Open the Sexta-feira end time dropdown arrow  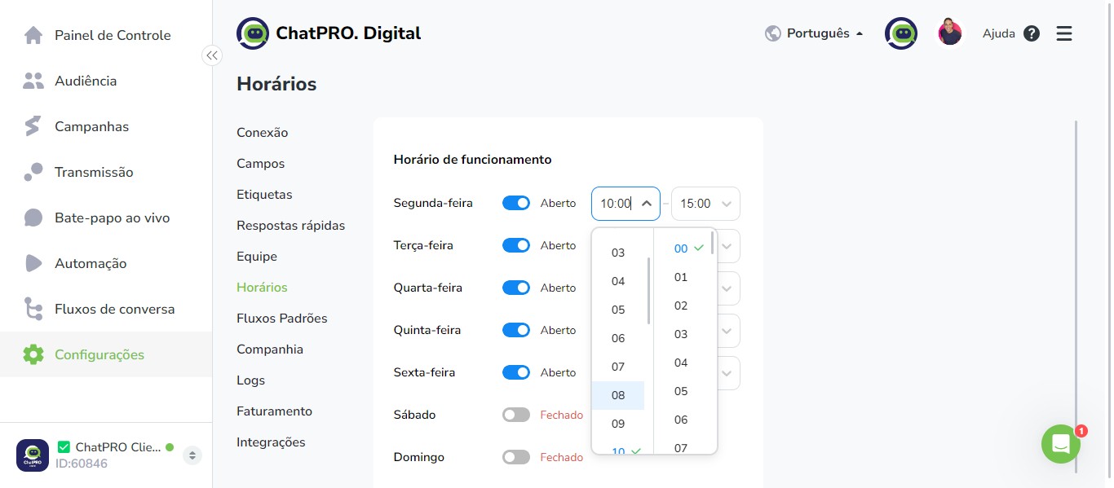[x=727, y=373]
